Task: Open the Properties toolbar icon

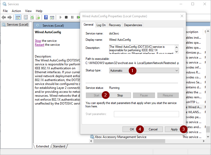Action: tap(26, 17)
